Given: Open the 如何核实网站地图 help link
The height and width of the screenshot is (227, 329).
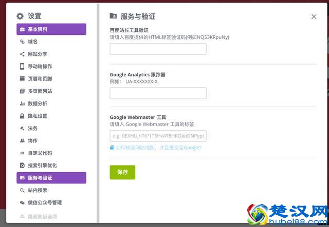Looking at the screenshot, I should pos(159,148).
